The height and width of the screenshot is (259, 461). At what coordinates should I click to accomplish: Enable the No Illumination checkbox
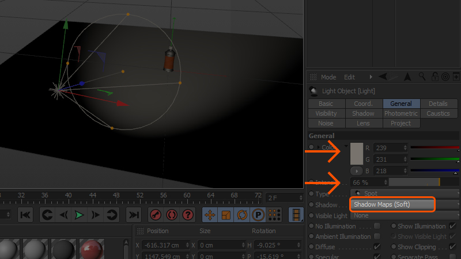coord(377,226)
